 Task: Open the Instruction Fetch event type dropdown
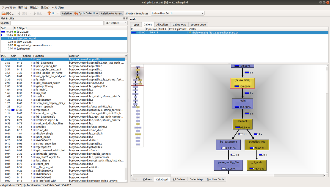(x=177, y=13)
